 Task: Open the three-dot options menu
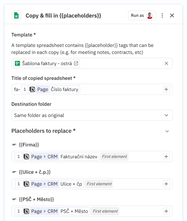pos(162,15)
